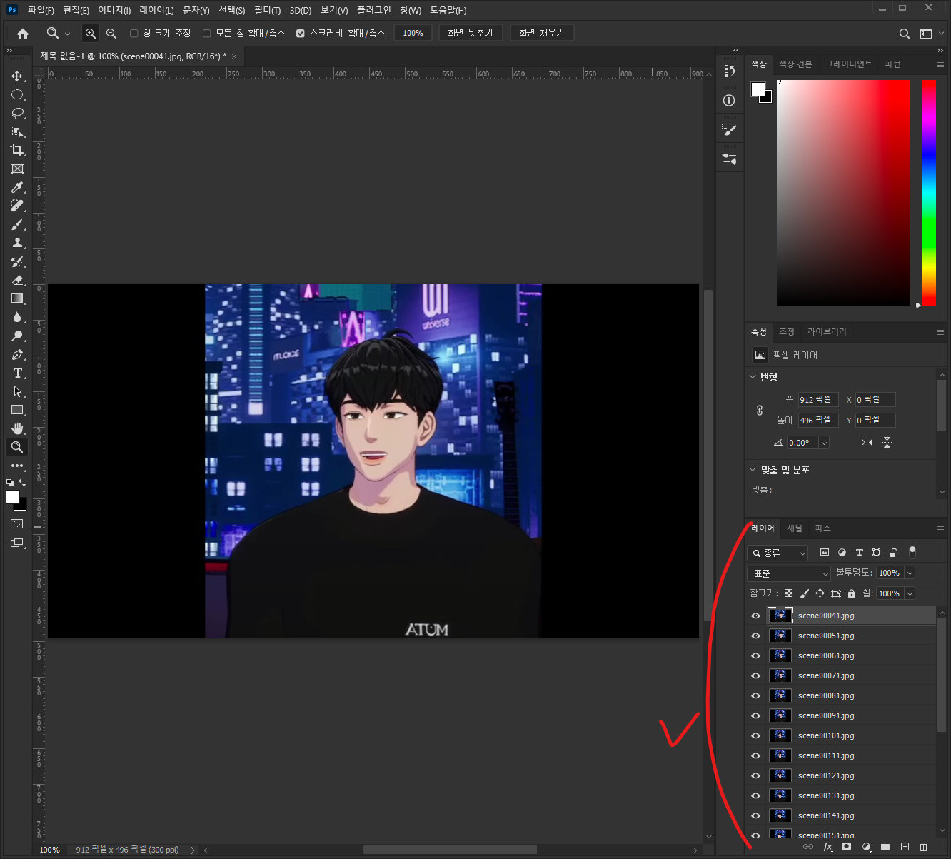
Task: Switch to the 라이브러리 tab
Action: point(827,332)
